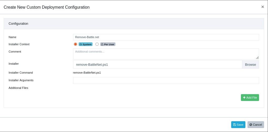
Task: Focus the Name field containing Remove-Battle.net
Action: coord(166,37)
